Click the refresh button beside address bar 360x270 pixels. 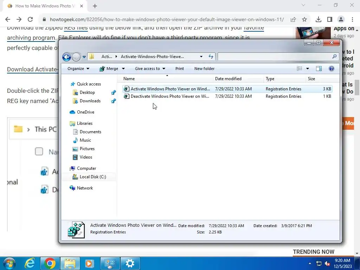(x=211, y=57)
